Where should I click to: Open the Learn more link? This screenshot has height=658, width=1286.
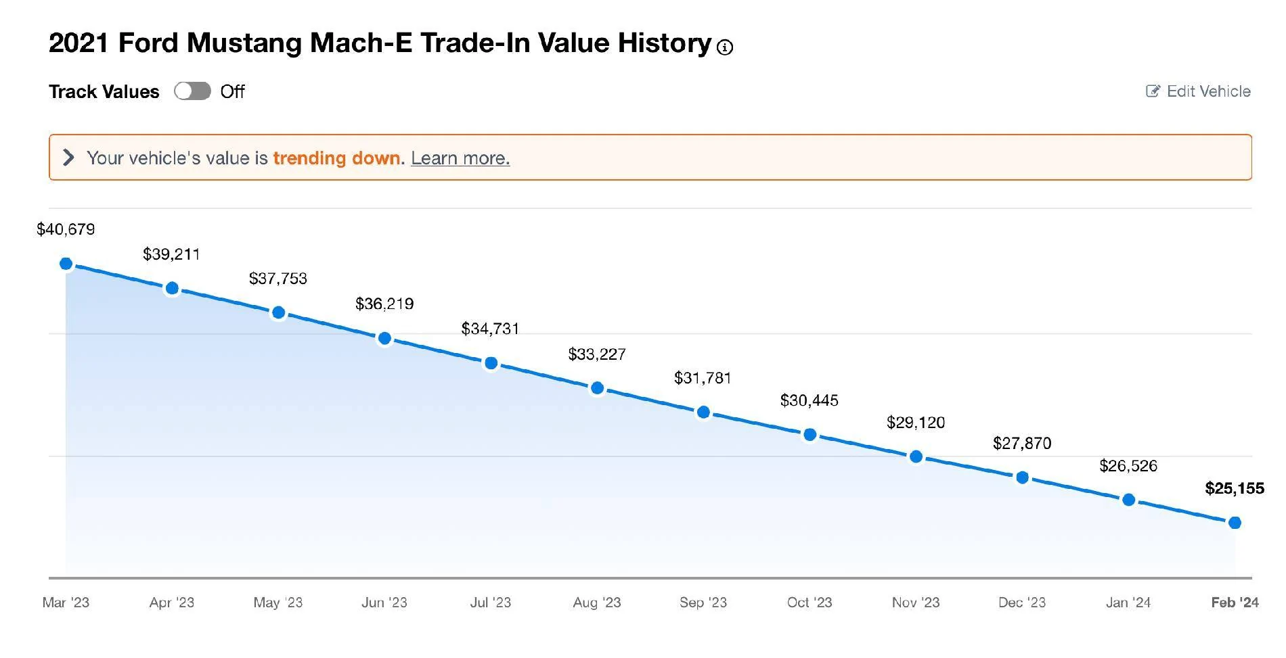(460, 158)
